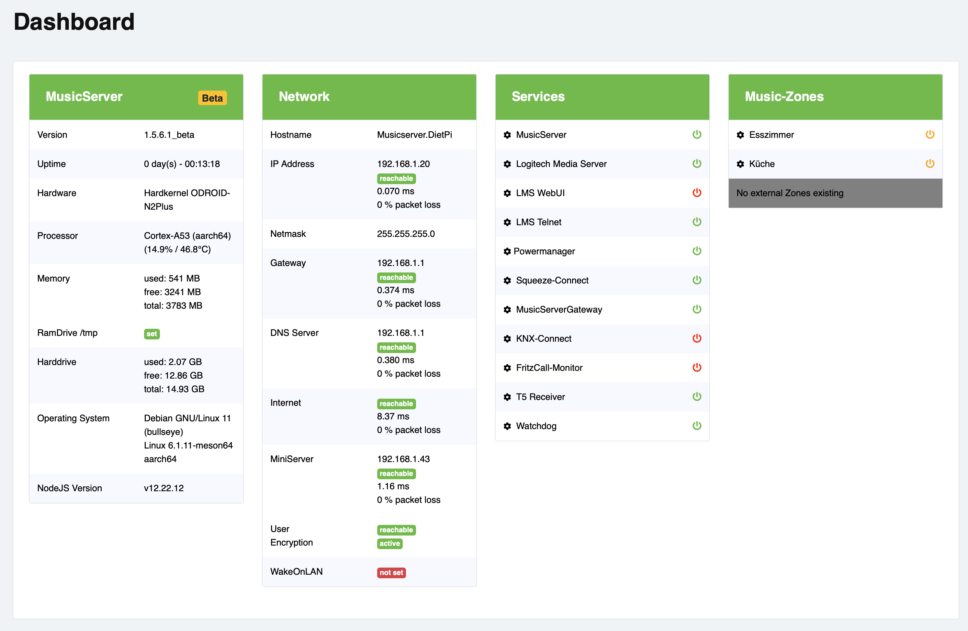
Task: Toggle the LMS WebUI red power button
Action: [697, 193]
